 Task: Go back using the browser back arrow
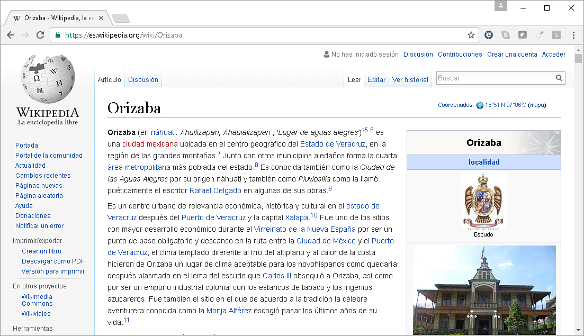(x=11, y=35)
